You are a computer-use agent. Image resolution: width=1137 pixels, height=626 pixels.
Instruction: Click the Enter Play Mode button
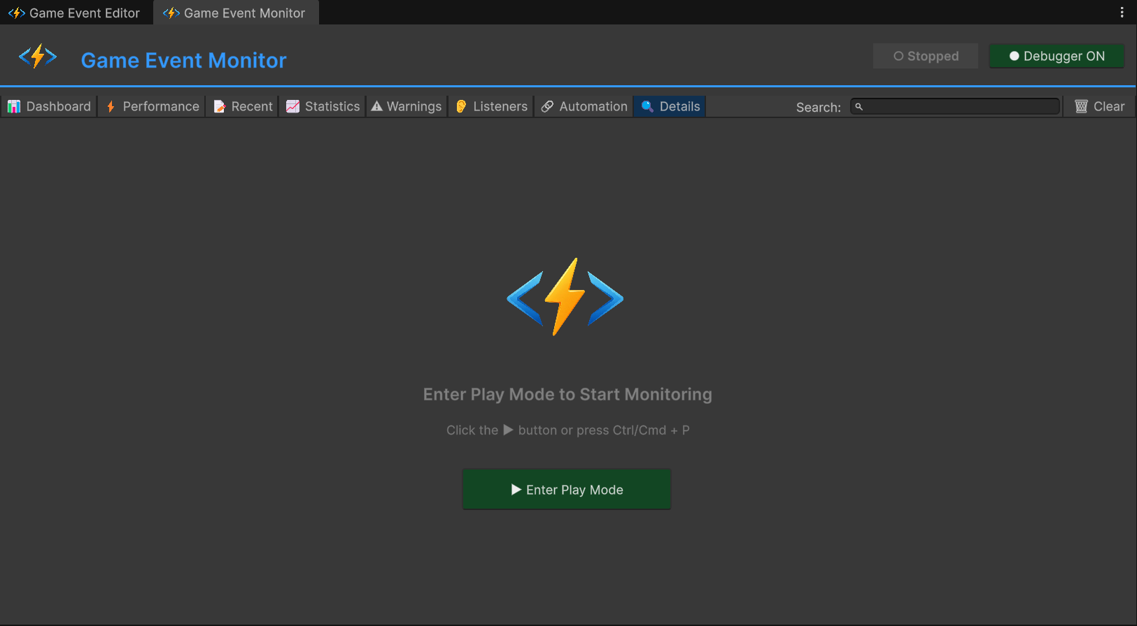567,489
